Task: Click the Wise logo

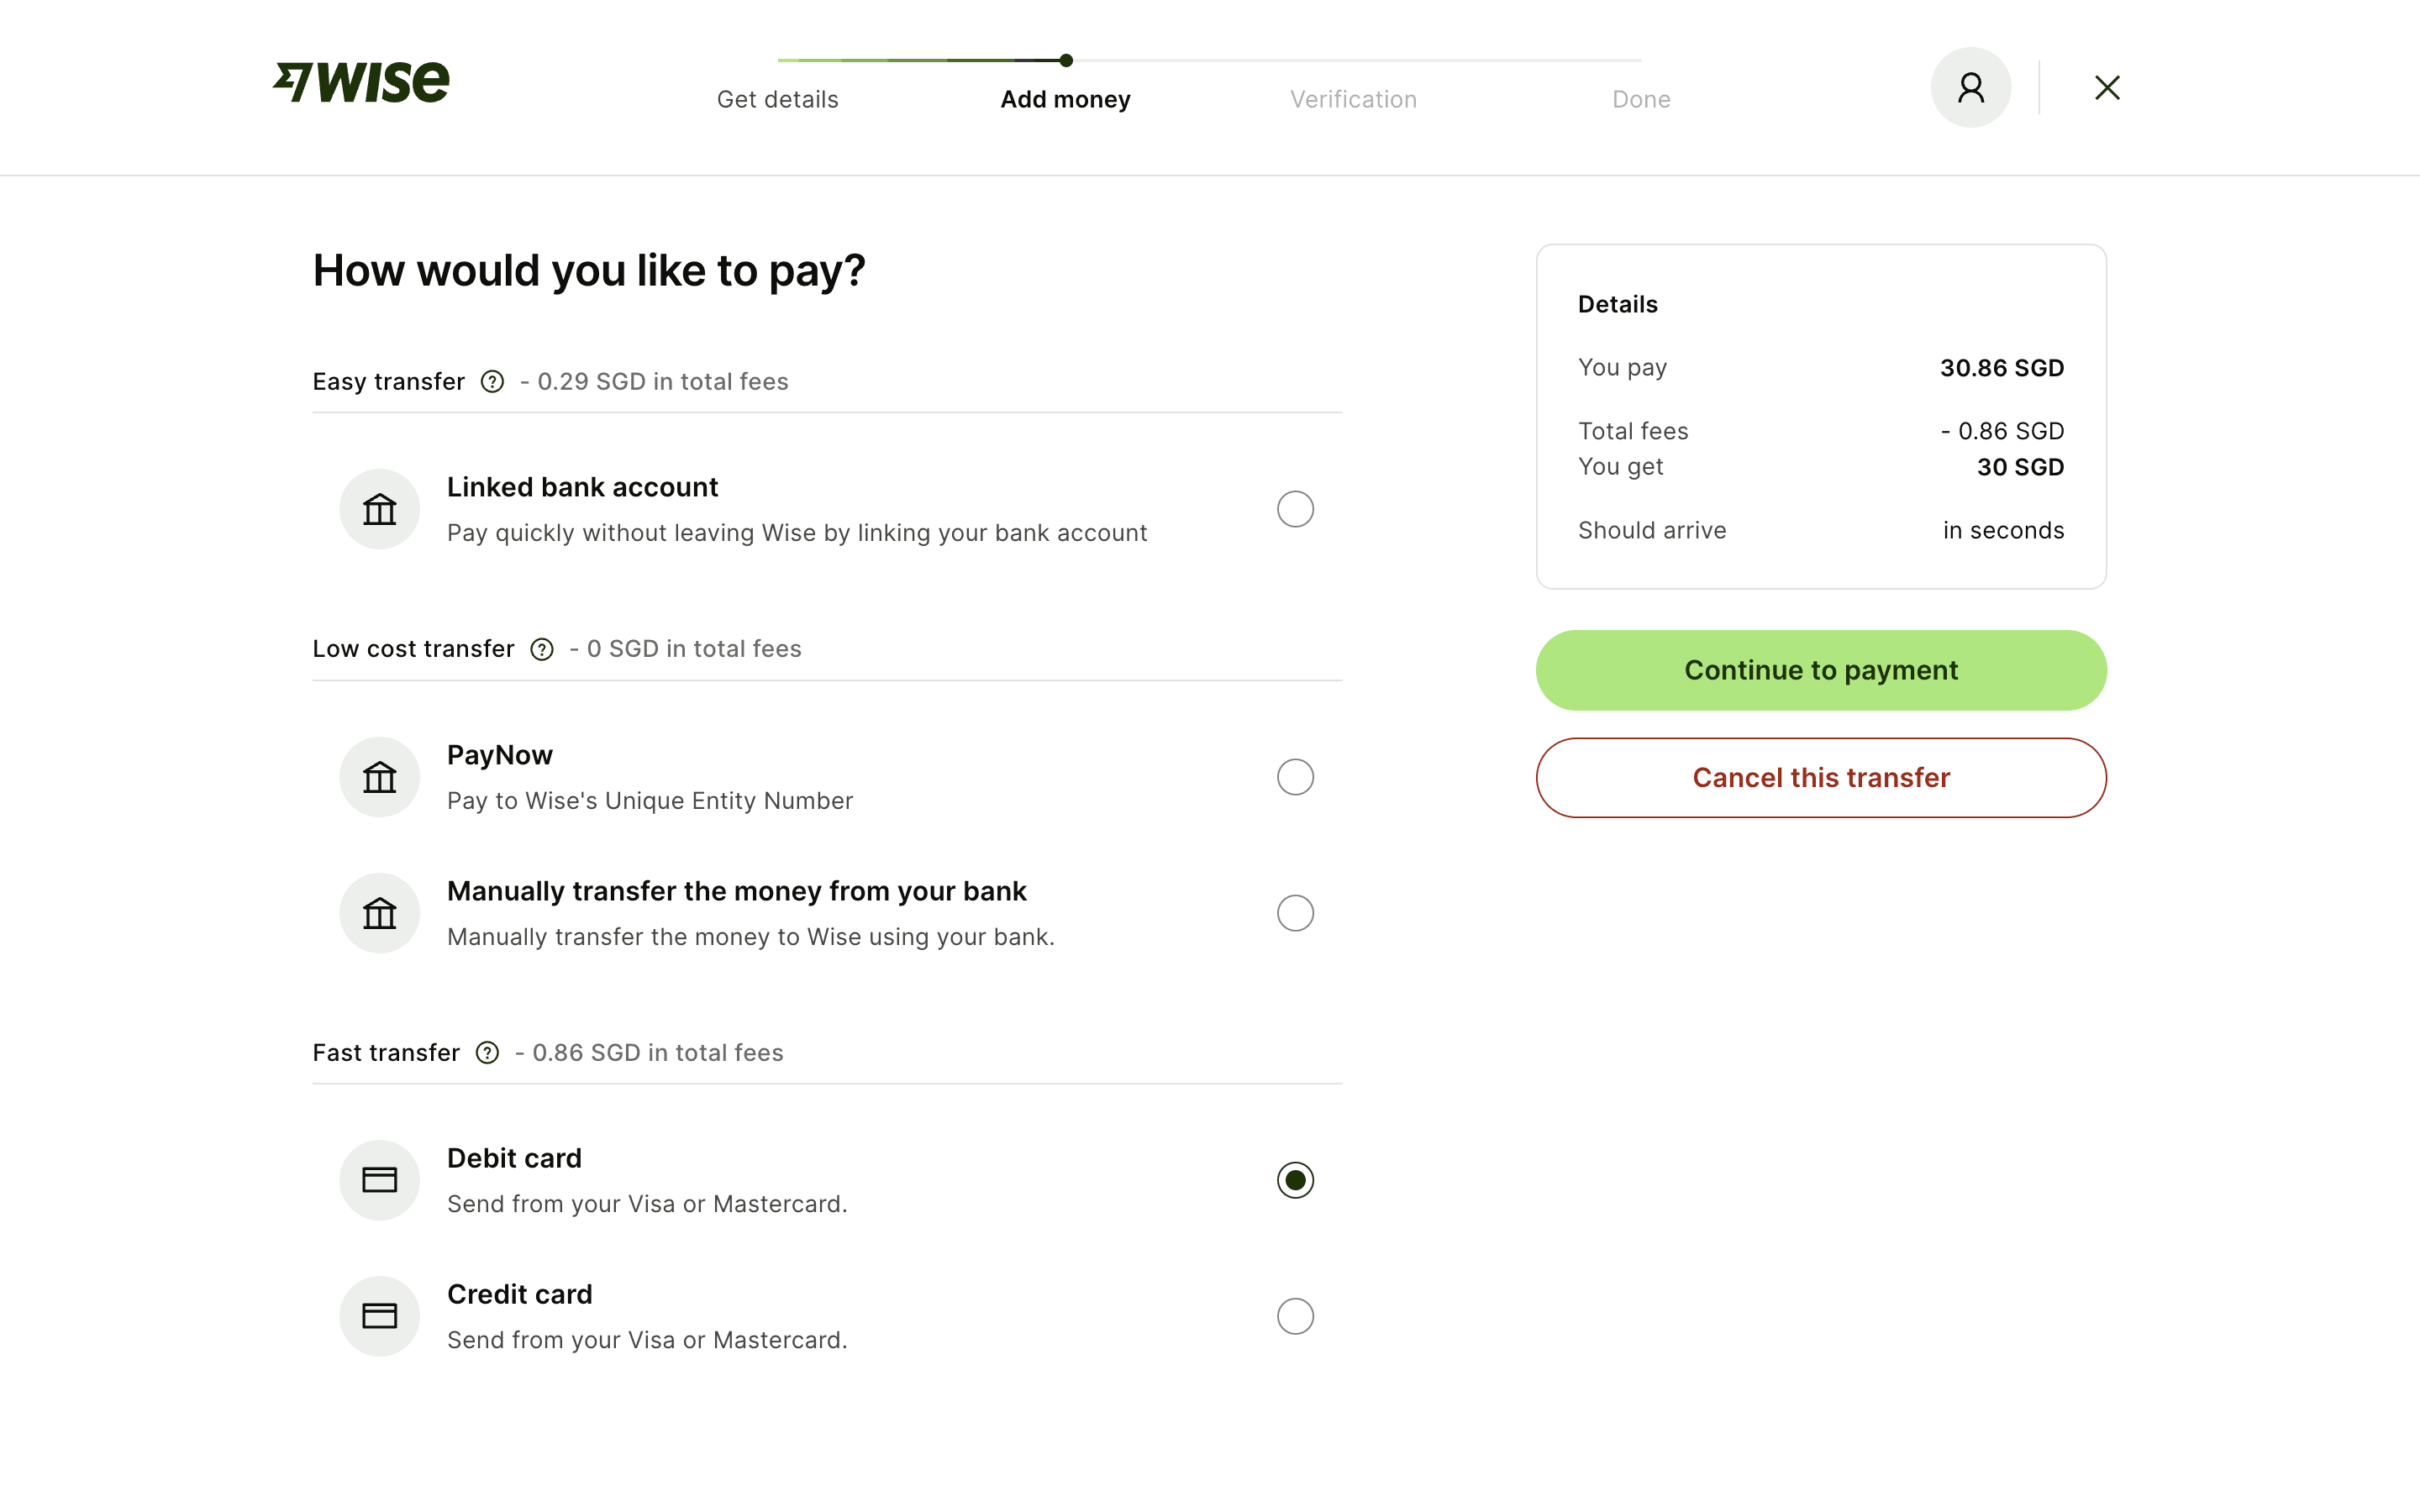Action: [361, 83]
